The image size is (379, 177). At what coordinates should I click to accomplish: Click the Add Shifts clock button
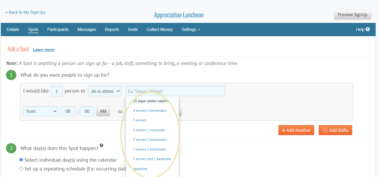335,130
